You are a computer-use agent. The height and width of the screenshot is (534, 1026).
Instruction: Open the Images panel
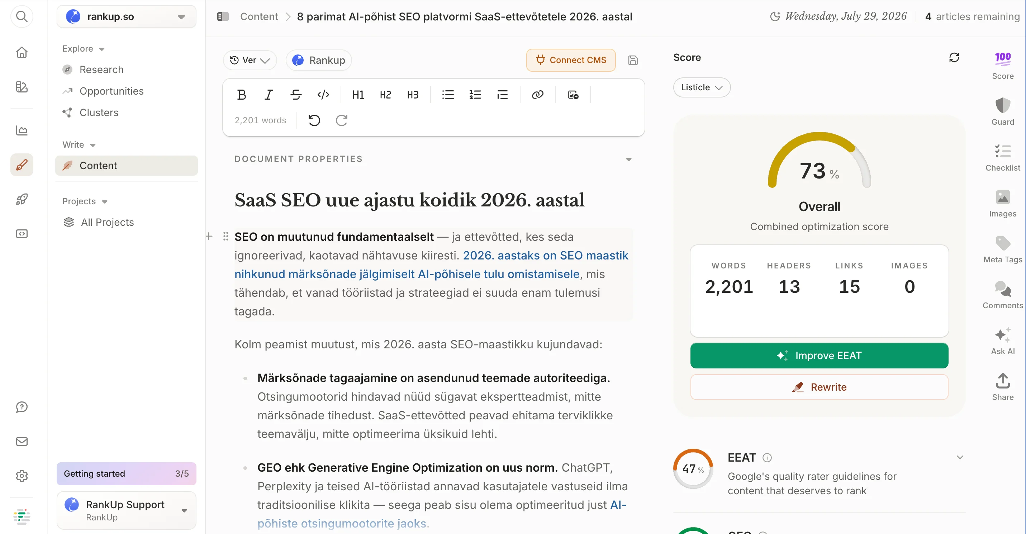[x=1002, y=203]
